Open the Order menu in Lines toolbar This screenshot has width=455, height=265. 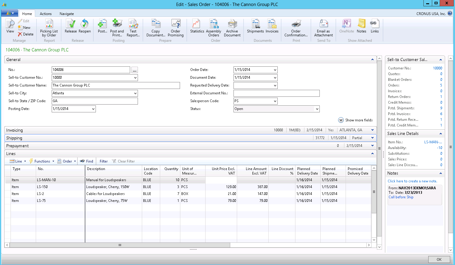click(x=67, y=161)
